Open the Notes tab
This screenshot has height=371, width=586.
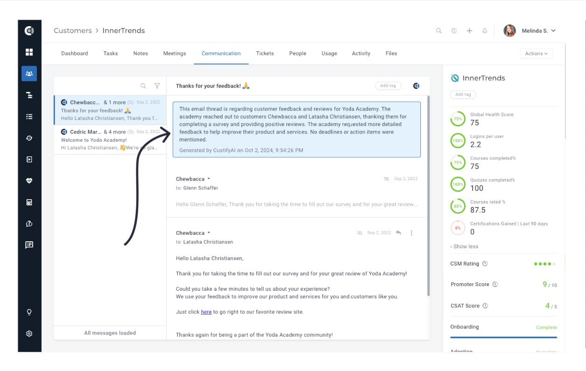pyautogui.click(x=140, y=54)
